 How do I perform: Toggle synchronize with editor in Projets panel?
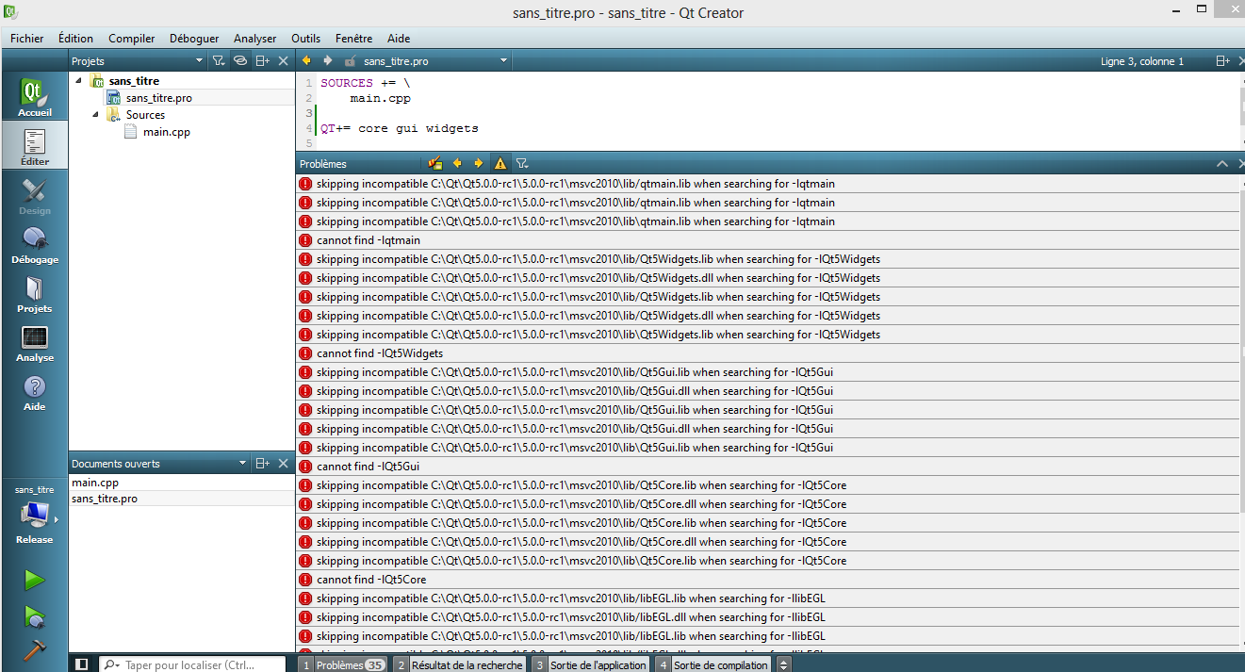(240, 61)
